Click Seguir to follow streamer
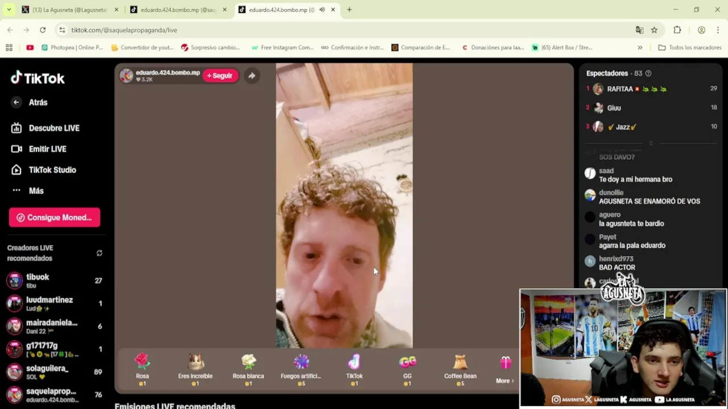This screenshot has width=728, height=409. click(220, 76)
